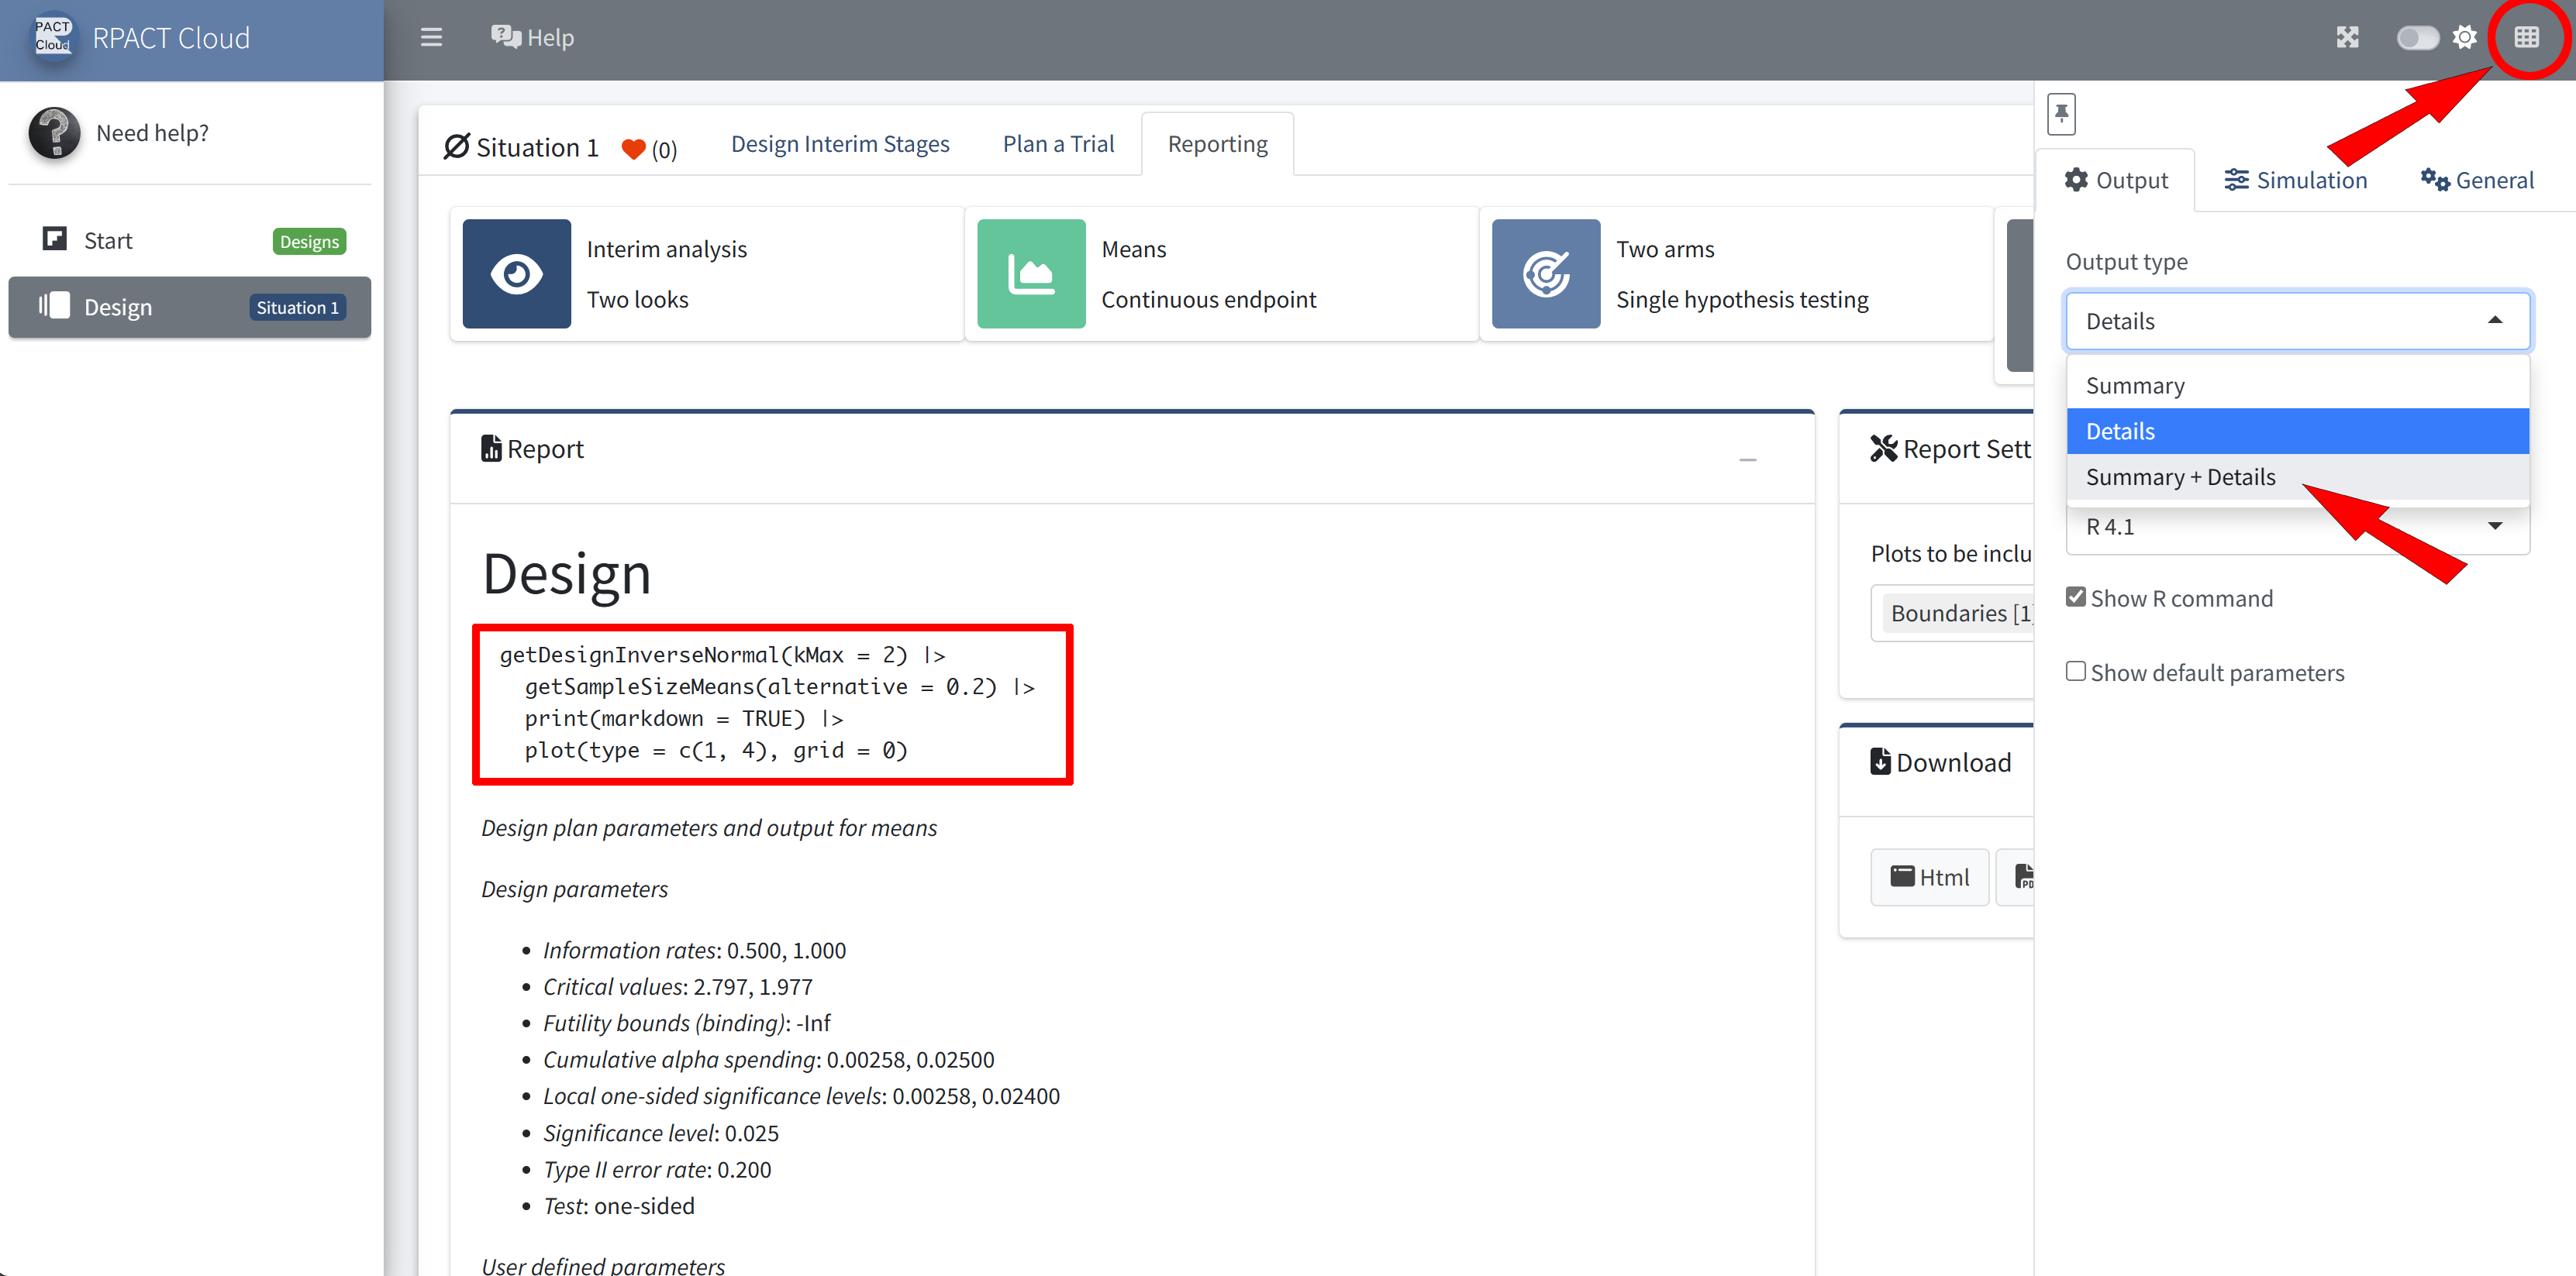
Task: Click the heart favorite icon
Action: tap(633, 149)
